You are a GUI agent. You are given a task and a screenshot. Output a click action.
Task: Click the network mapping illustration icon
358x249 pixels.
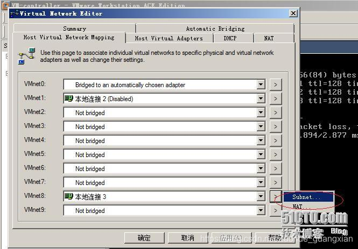pos(26,56)
